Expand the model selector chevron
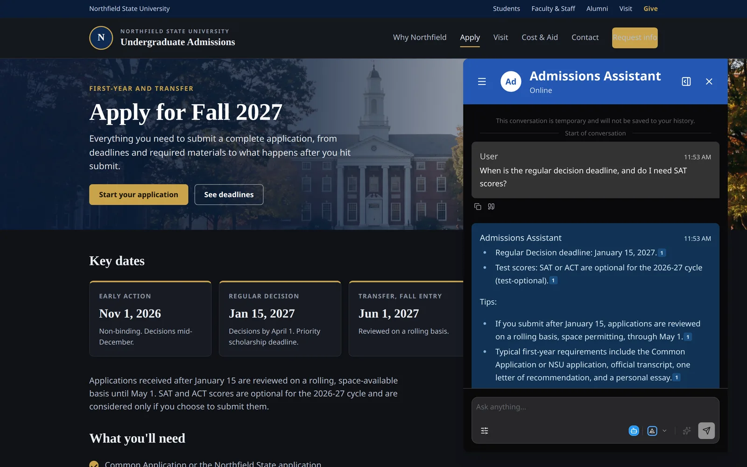 664,431
